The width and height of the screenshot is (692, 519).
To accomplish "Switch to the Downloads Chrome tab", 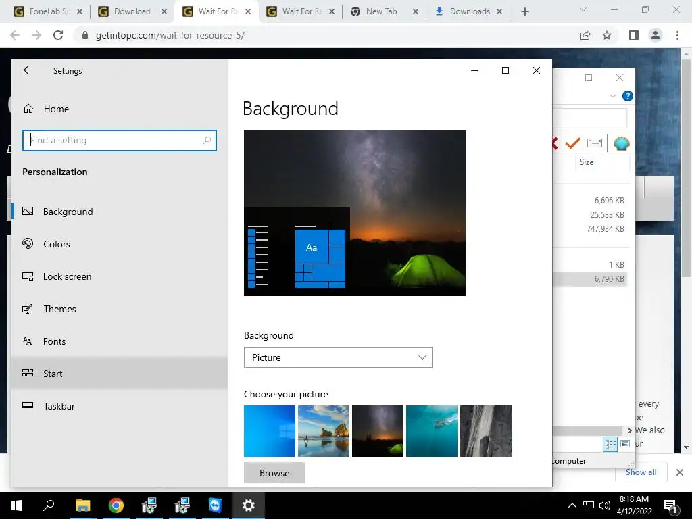I will (470, 11).
